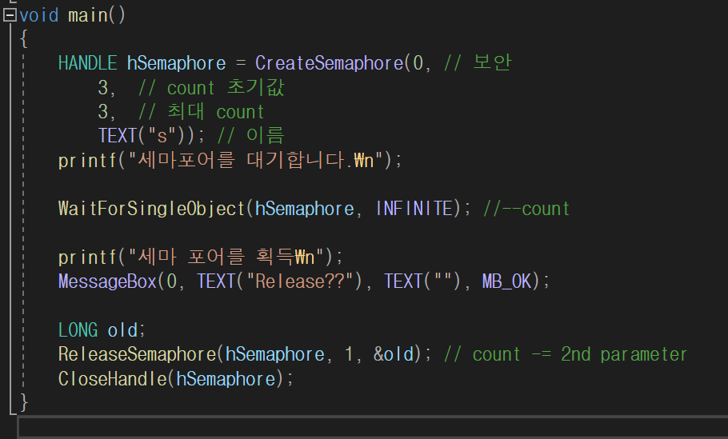Image resolution: width=728 pixels, height=439 pixels.
Task: Click hSemaphore in the HANDLE declaration
Action: (x=177, y=63)
